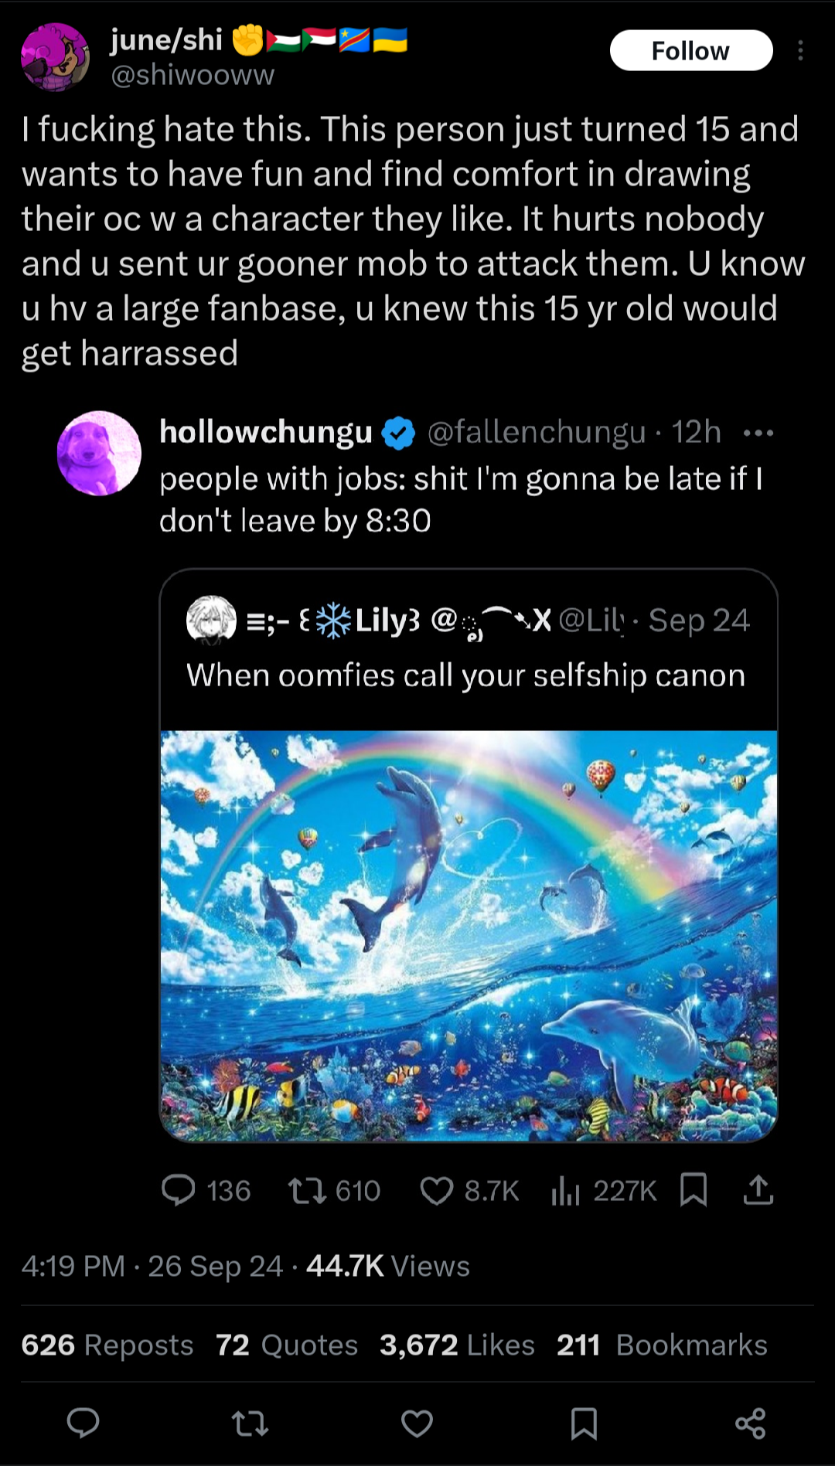835x1466 pixels.
Task: Tap the share icon in bottom action bar
Action: 750,1423
